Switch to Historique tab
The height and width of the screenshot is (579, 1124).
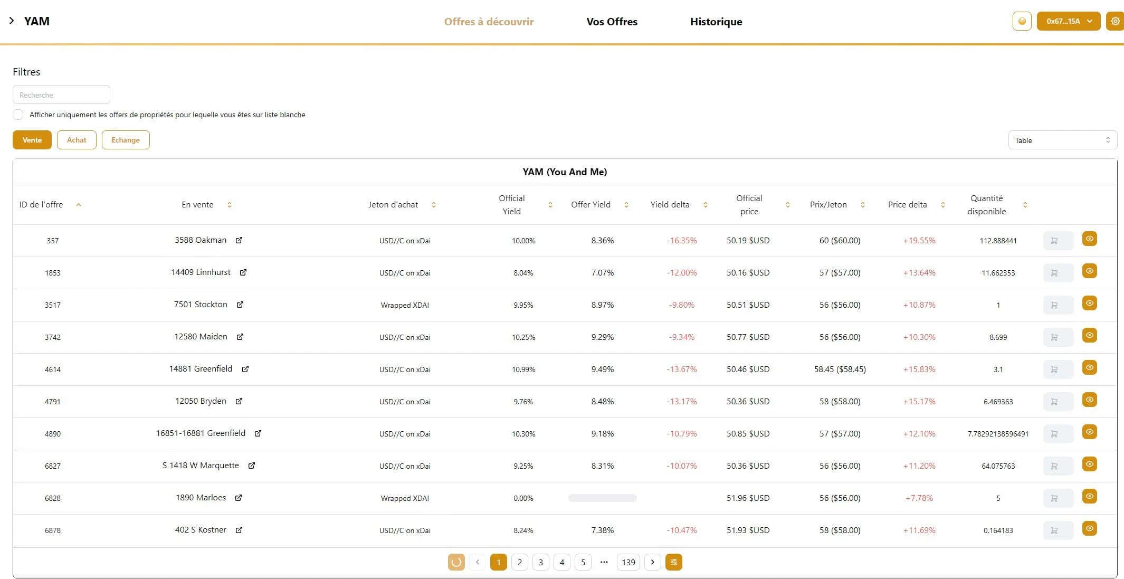point(716,22)
